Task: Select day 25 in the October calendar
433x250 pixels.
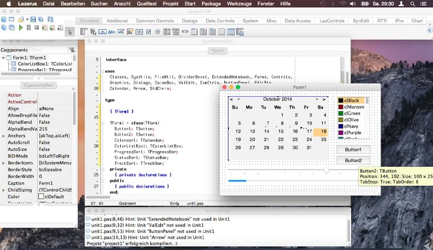Action: (324, 139)
